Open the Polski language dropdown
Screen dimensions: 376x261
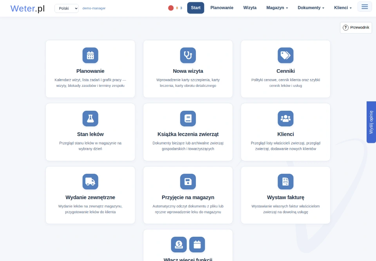[67, 8]
